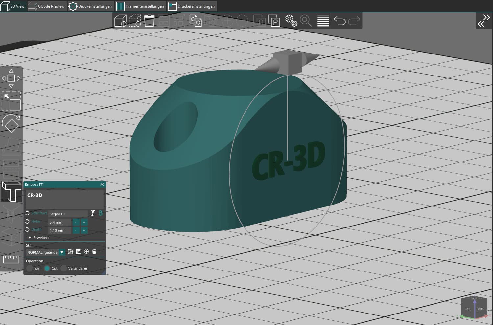Select the Veränderer operation radio button

(x=64, y=268)
